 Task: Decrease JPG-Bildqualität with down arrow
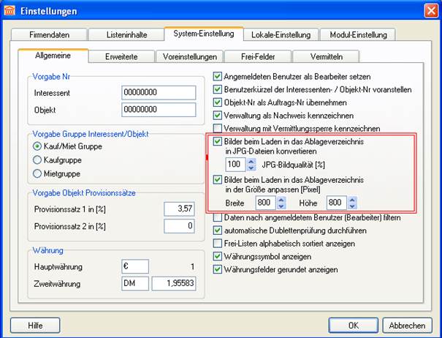coord(251,168)
